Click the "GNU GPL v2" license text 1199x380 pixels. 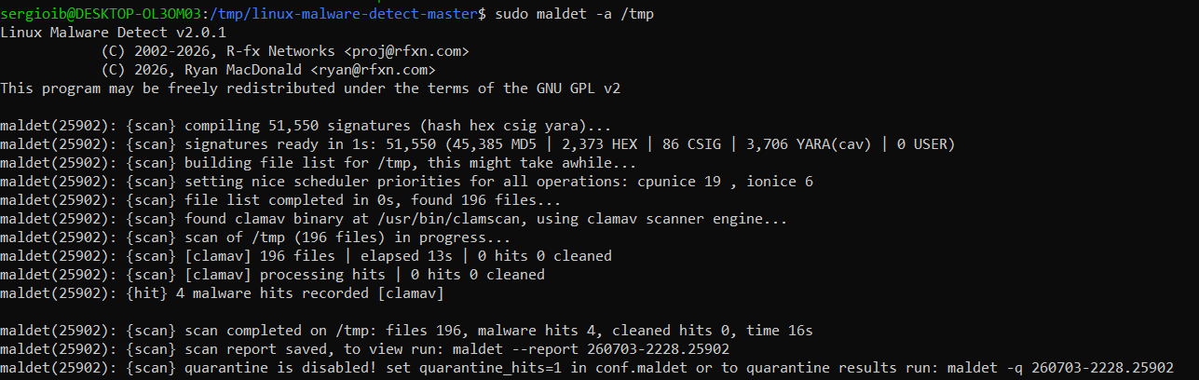(578, 88)
